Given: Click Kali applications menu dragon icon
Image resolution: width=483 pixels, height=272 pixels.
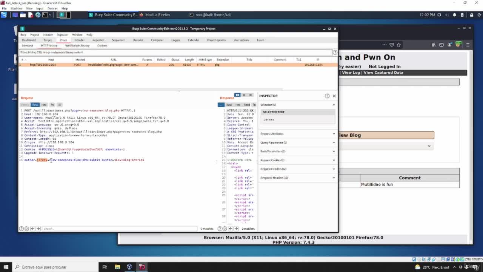Looking at the screenshot, I should pos(4,15).
